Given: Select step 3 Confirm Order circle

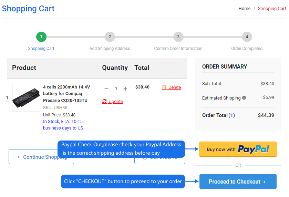Looking at the screenshot, I should 178,37.
